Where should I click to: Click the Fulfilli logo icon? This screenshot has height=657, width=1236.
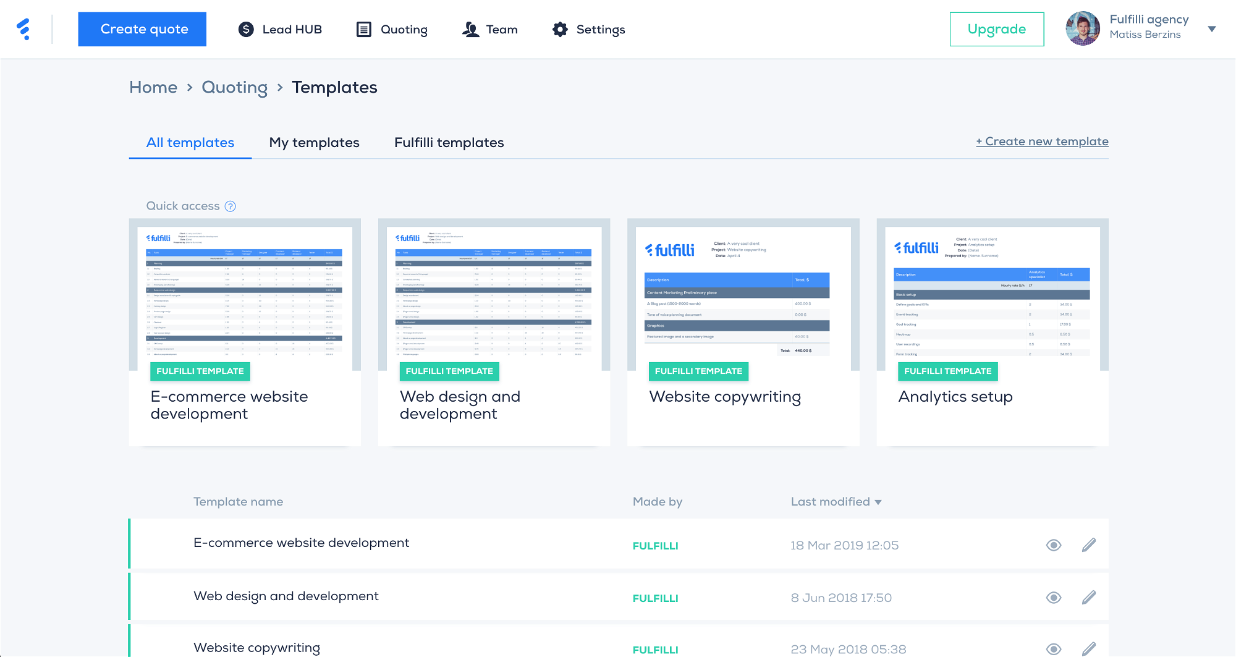click(23, 29)
